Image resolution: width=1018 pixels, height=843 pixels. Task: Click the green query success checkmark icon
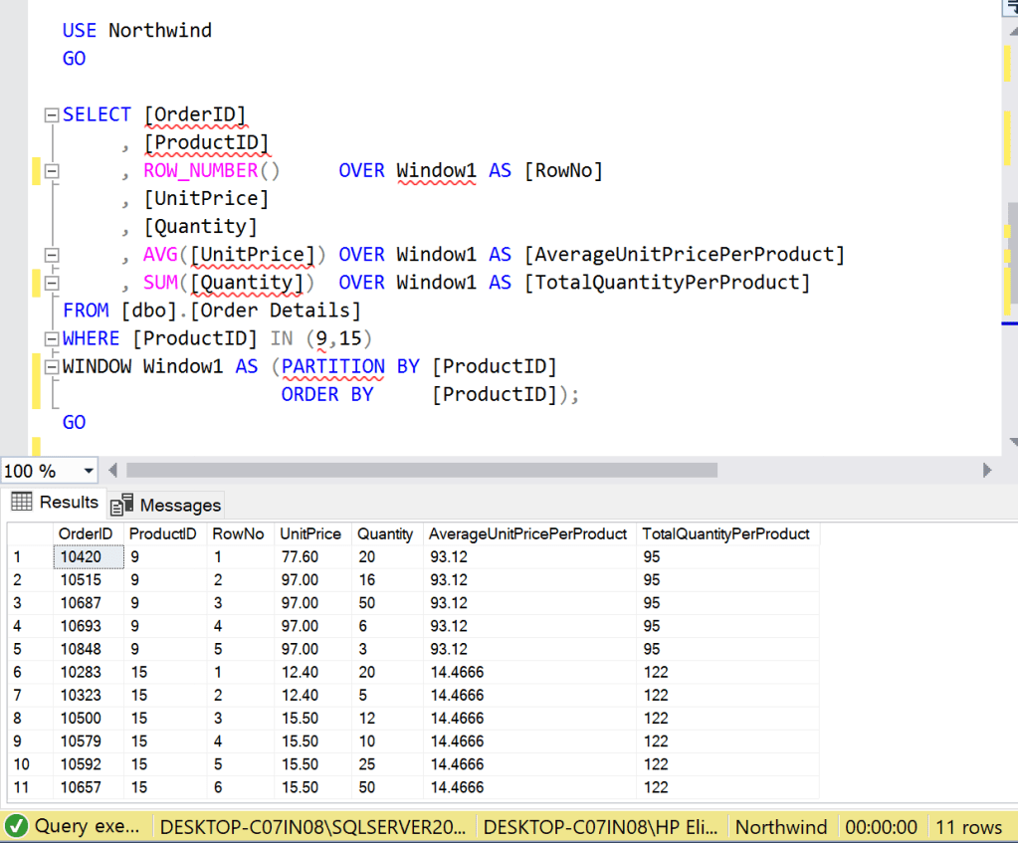point(16,827)
